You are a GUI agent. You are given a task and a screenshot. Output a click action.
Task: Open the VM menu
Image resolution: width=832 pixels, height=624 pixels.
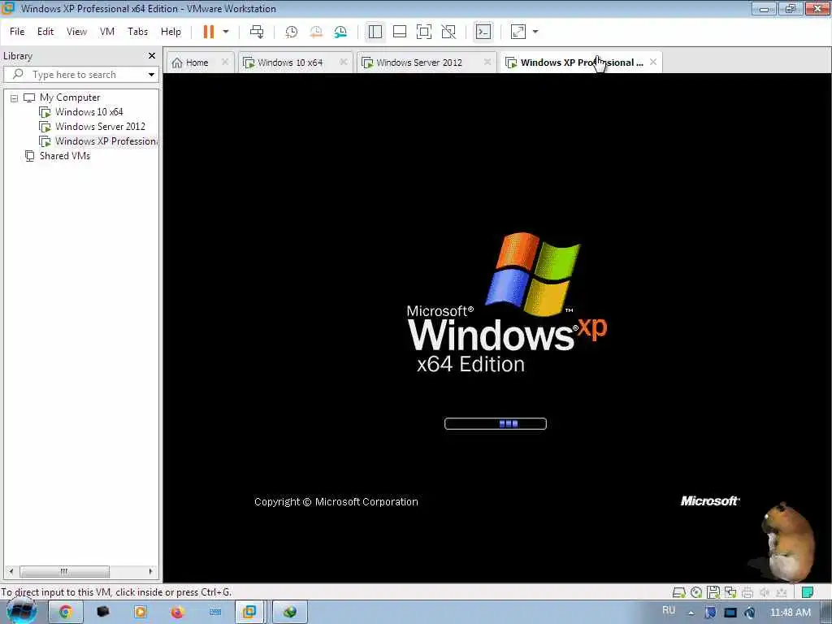coord(107,32)
